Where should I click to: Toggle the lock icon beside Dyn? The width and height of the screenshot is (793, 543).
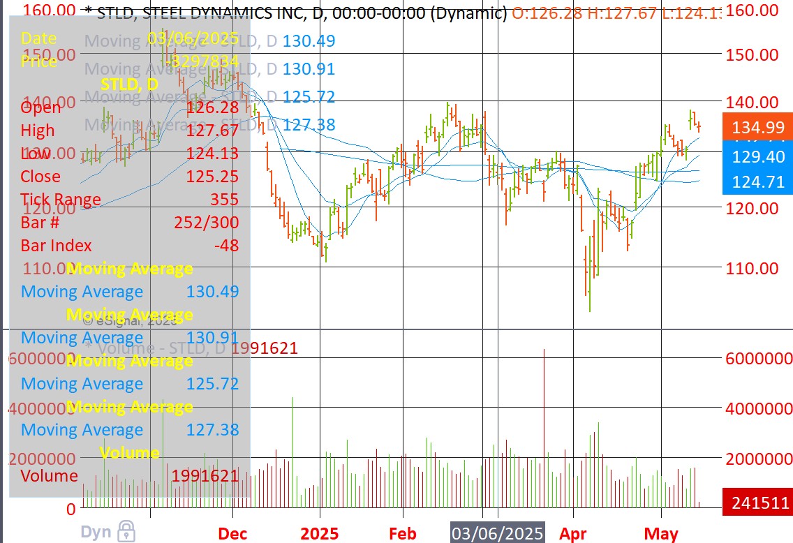pos(126,531)
